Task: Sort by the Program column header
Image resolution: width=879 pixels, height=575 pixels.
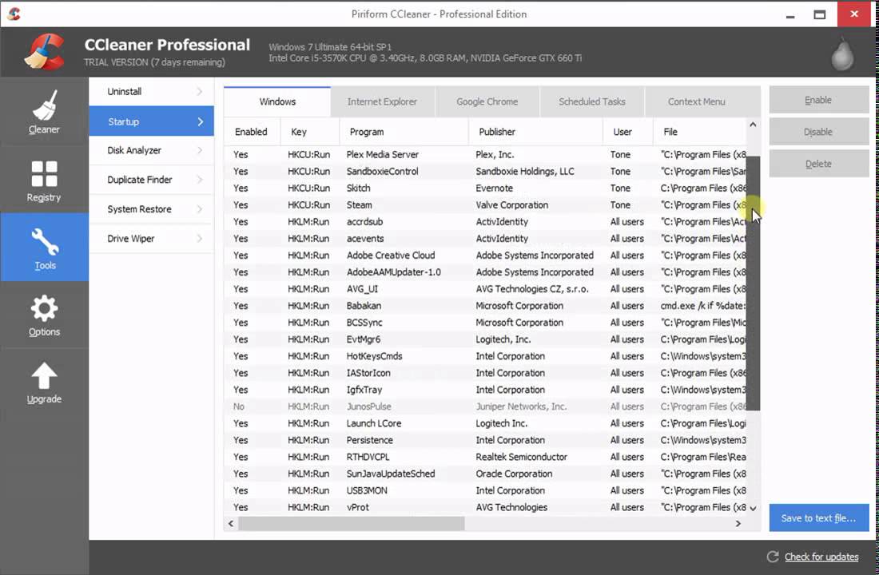Action: coord(404,132)
